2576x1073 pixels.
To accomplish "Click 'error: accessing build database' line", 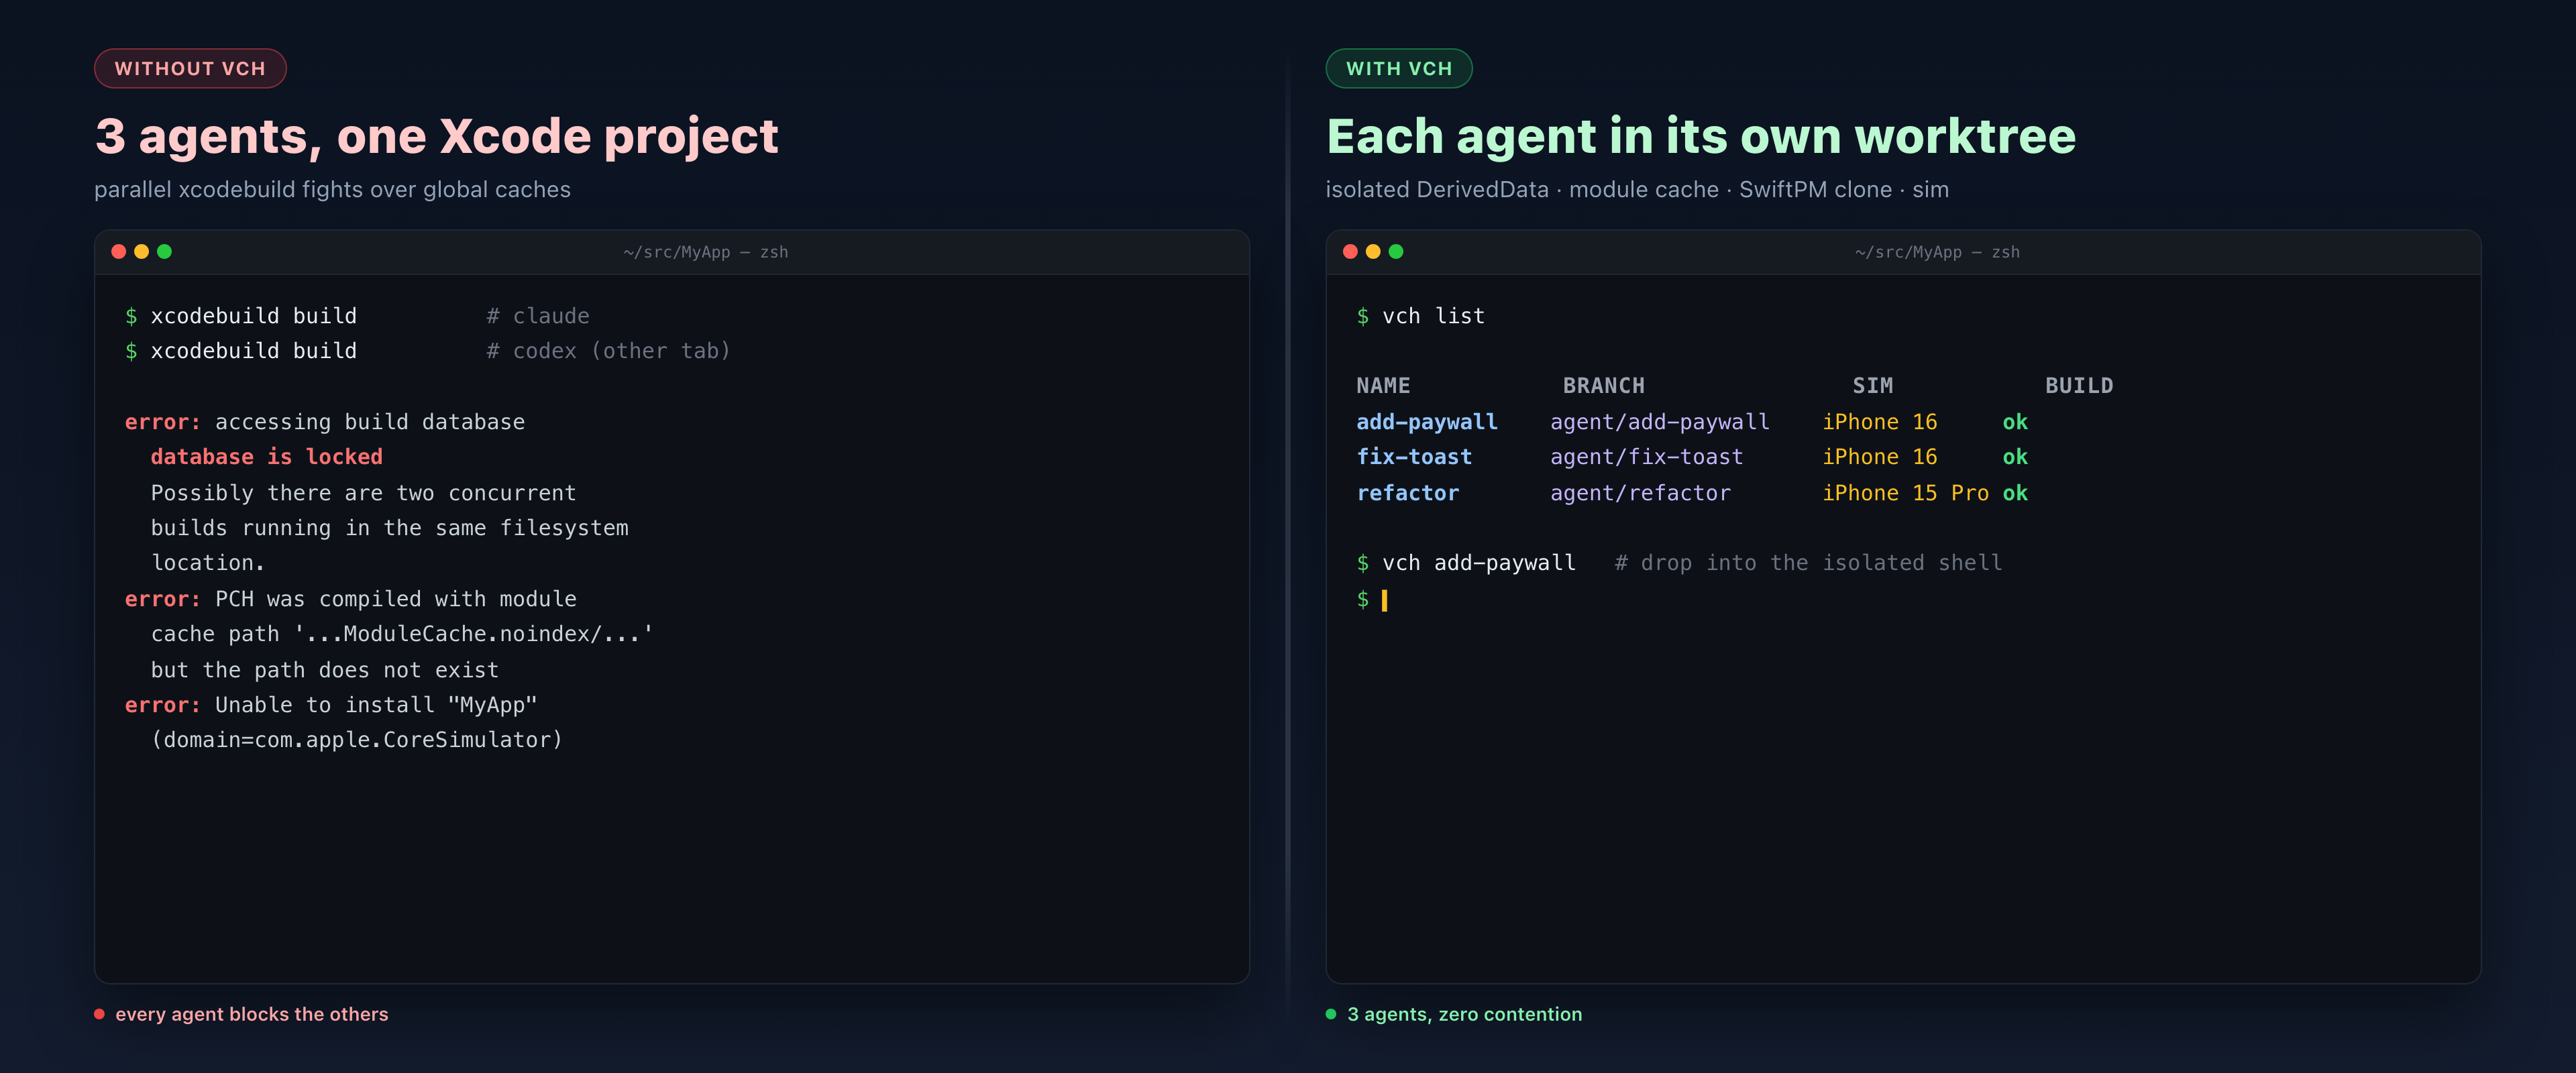I will (x=325, y=422).
